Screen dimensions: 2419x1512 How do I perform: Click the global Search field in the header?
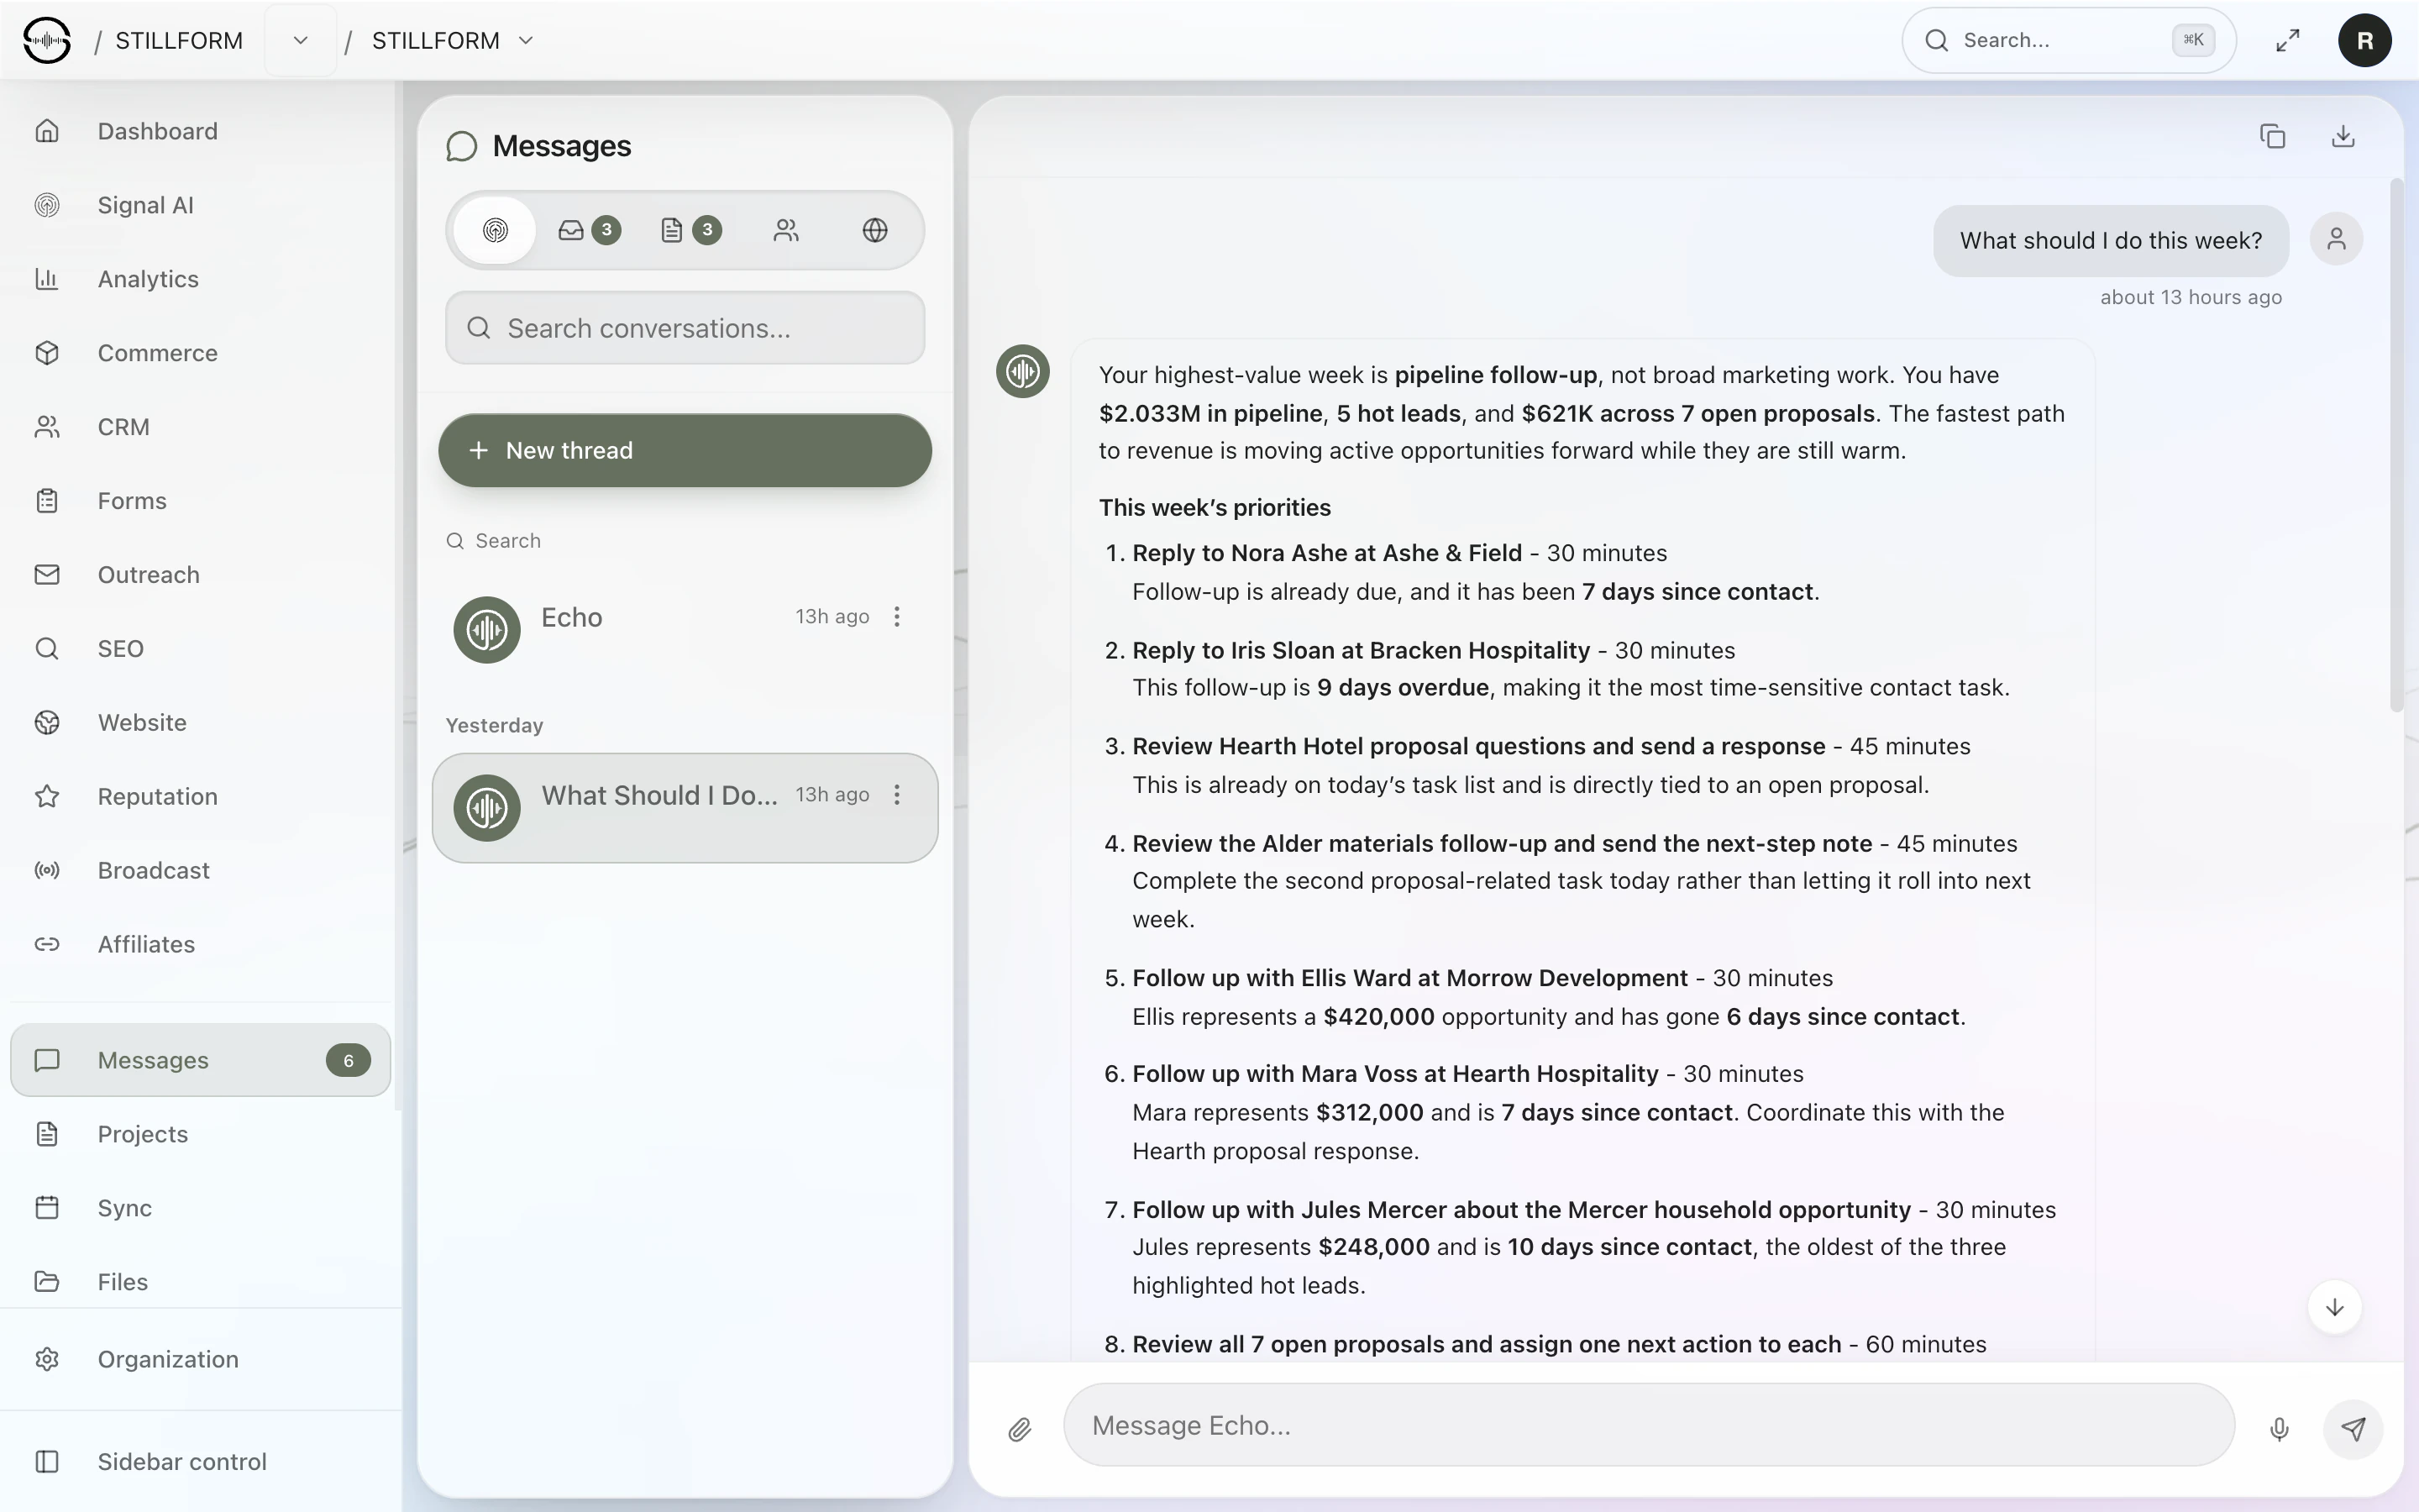click(x=2068, y=40)
